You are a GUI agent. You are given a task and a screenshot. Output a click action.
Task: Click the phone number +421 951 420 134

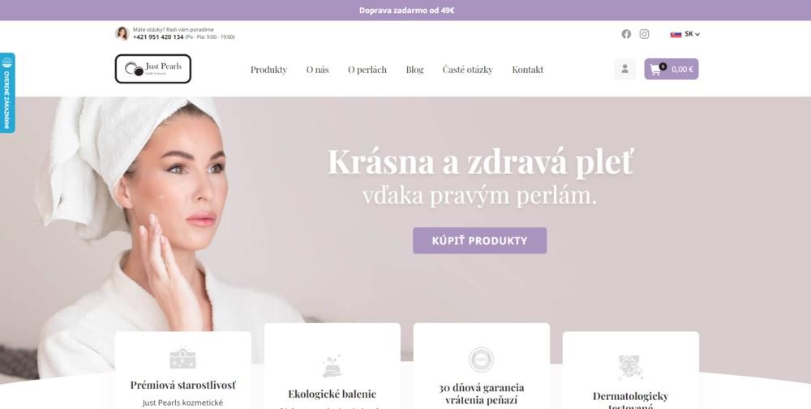[158, 37]
